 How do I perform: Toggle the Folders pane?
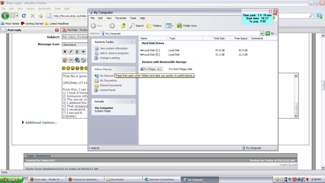tap(154, 26)
